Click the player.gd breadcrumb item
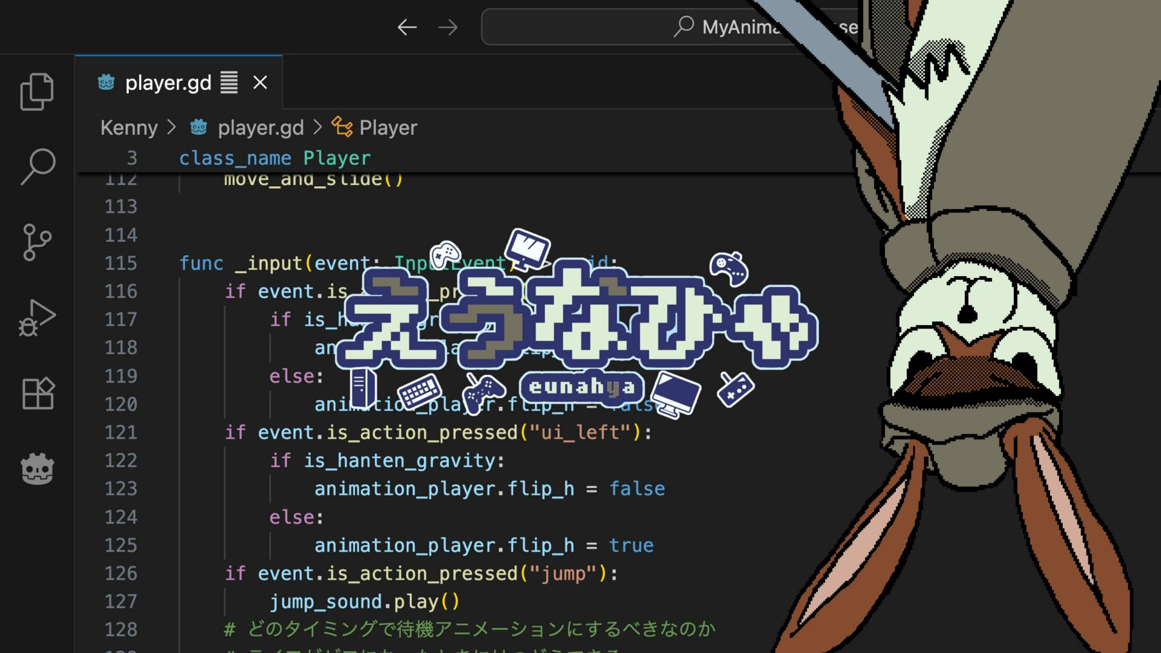The image size is (1161, 653). [x=261, y=128]
